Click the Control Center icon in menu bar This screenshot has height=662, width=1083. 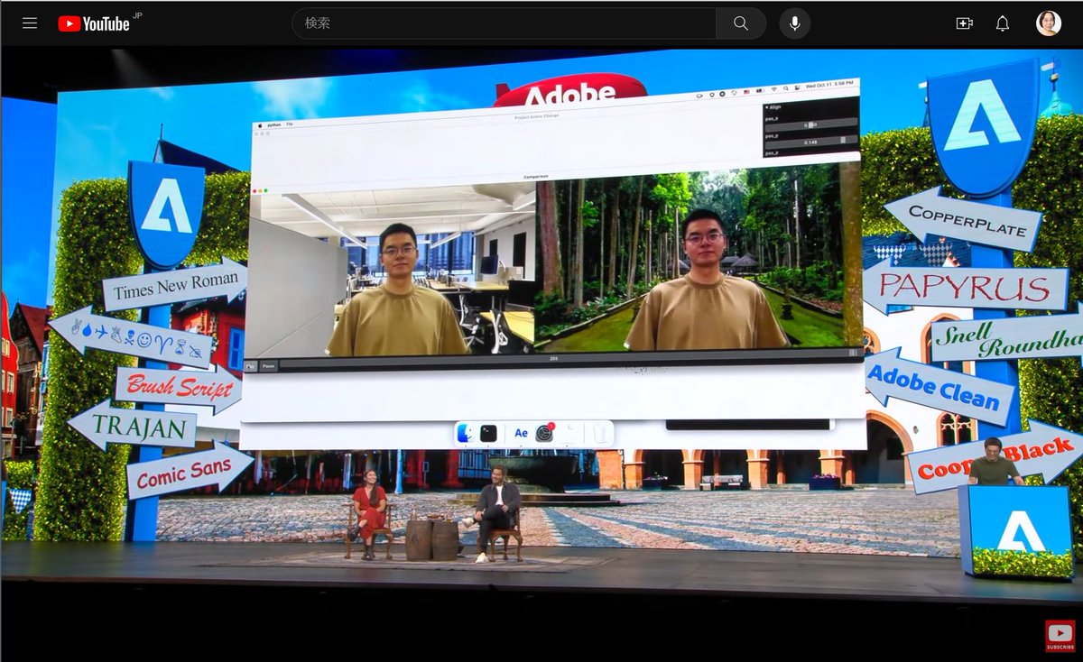797,87
